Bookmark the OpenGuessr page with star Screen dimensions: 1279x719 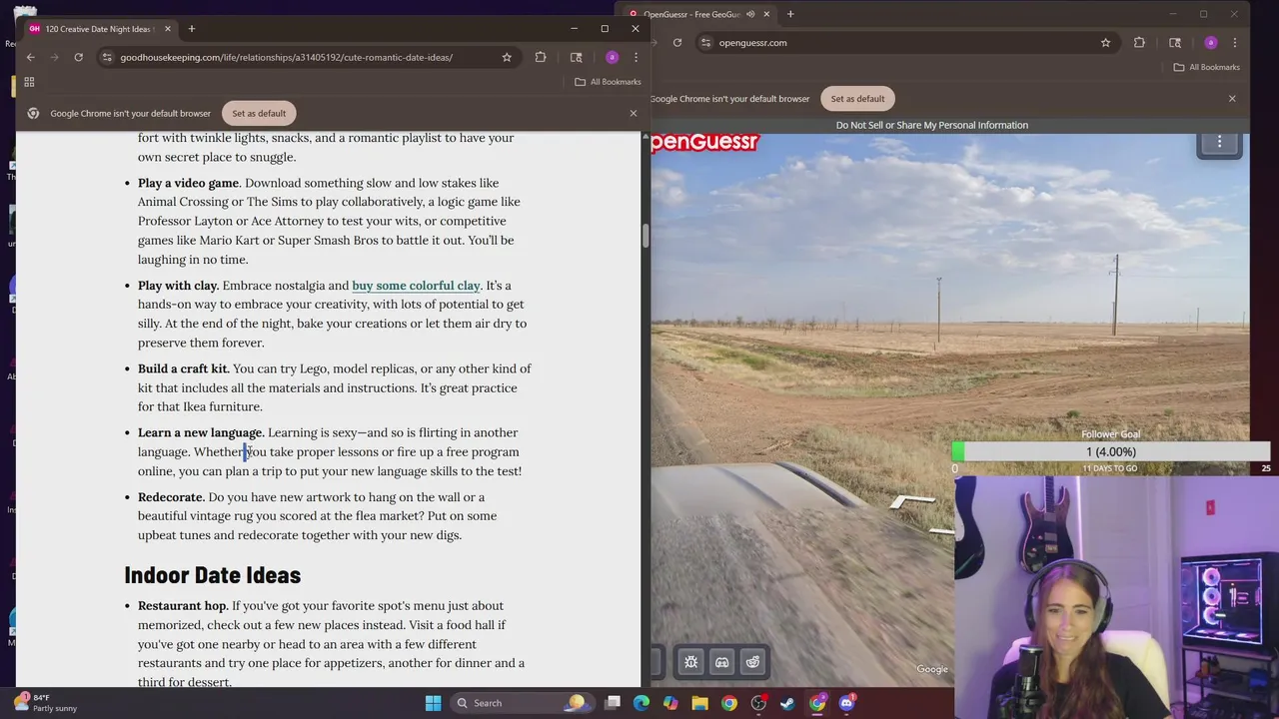point(1105,42)
